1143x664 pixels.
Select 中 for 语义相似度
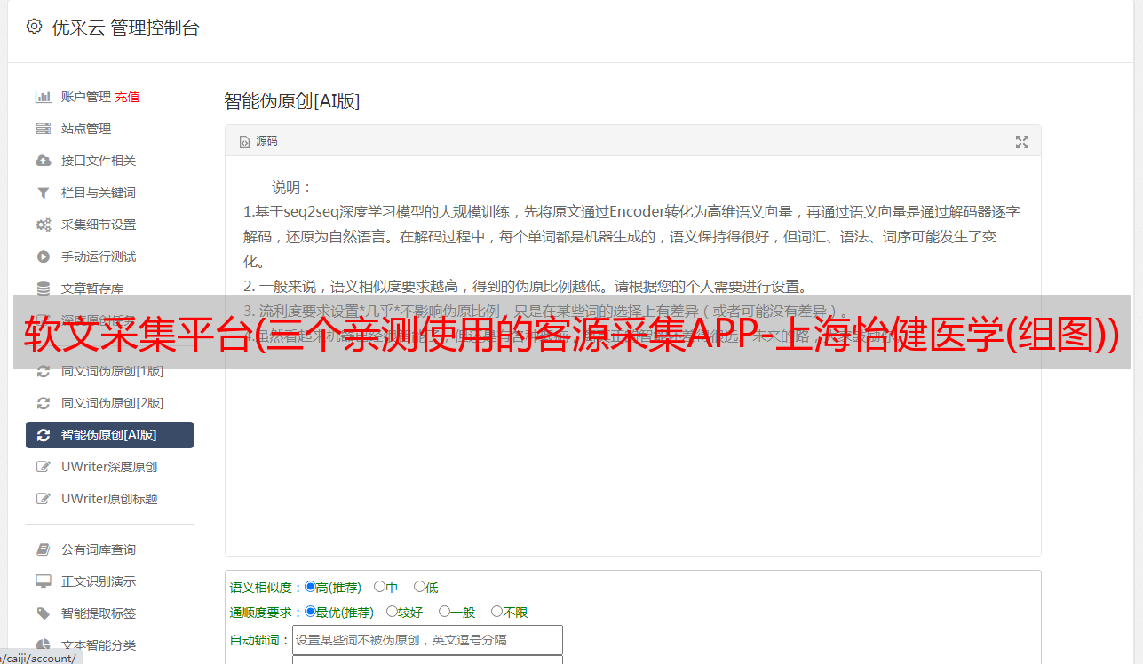pos(379,587)
